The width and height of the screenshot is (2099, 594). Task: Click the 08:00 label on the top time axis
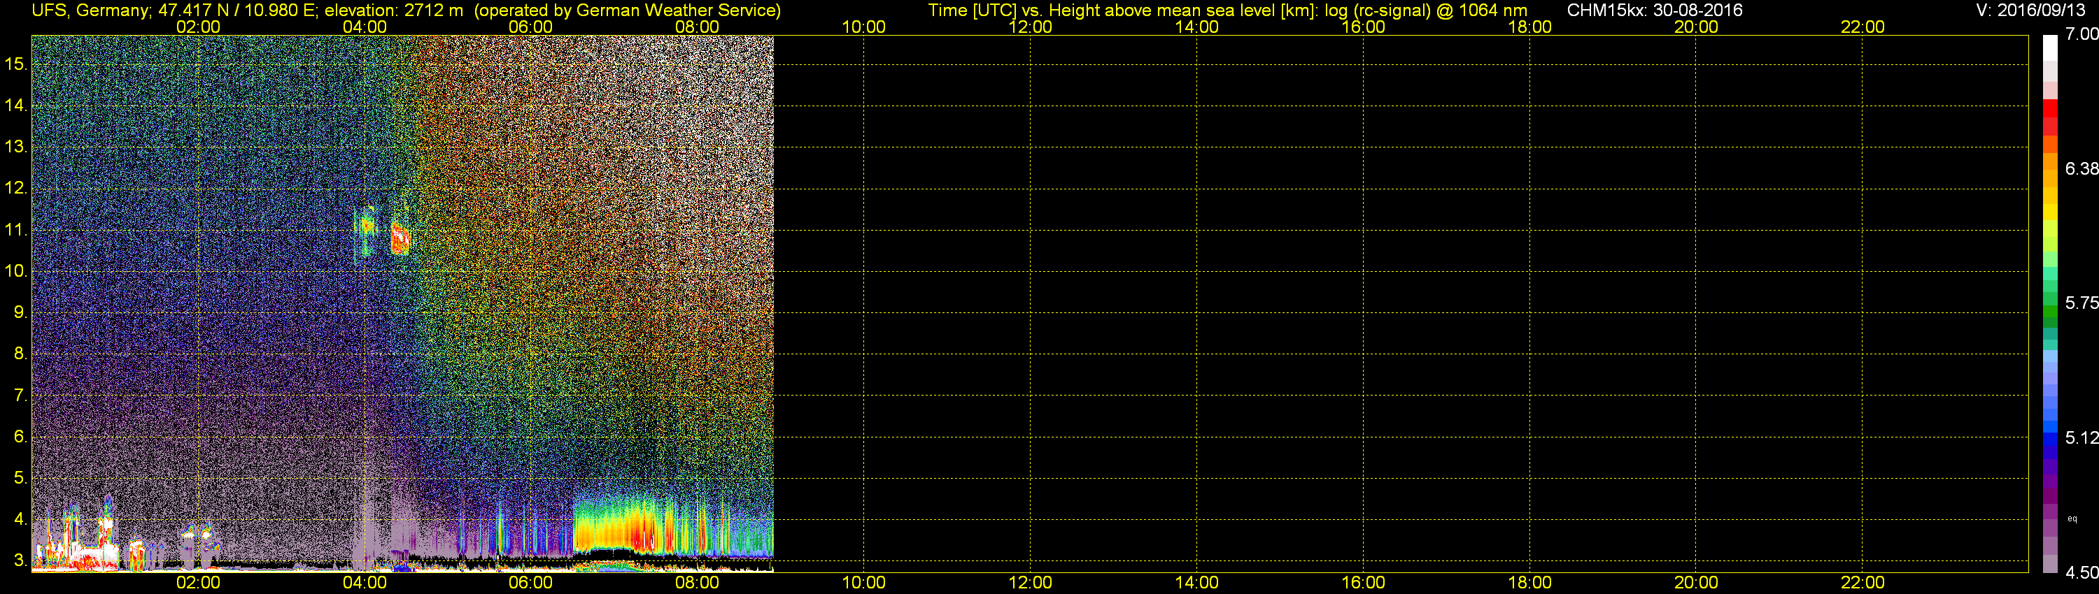click(x=698, y=27)
